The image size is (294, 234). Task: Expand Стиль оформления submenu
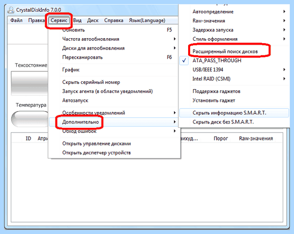[234, 39]
